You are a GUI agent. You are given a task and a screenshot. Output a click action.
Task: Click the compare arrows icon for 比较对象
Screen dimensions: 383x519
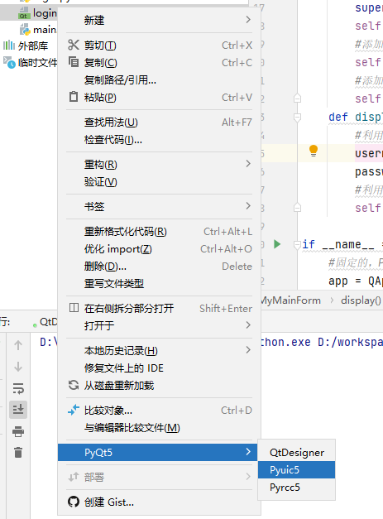tap(74, 410)
